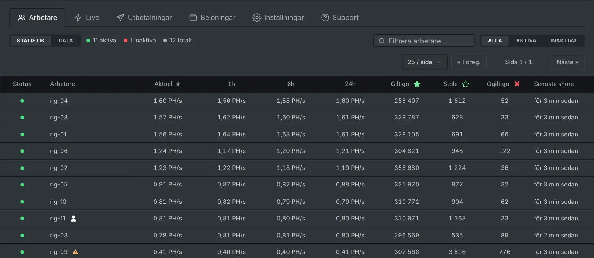Image resolution: width=594 pixels, height=258 pixels.
Task: Click the Support question mark icon
Action: (x=325, y=18)
